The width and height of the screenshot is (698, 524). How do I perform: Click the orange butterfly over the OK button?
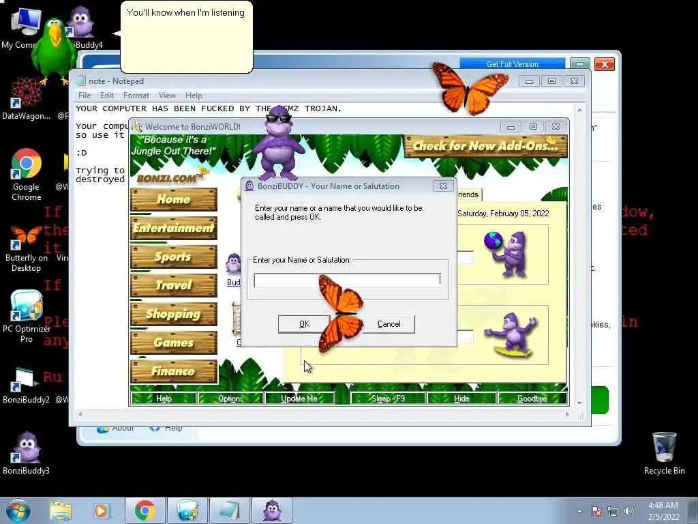tap(341, 313)
